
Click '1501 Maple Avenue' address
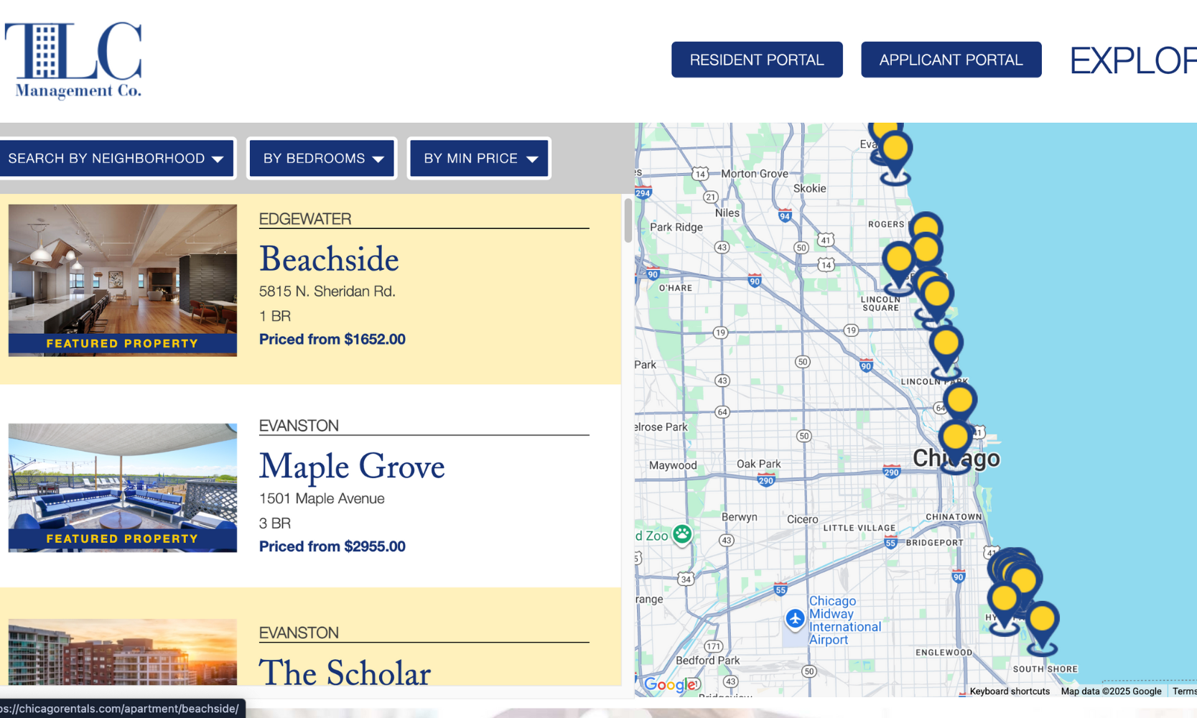[322, 498]
